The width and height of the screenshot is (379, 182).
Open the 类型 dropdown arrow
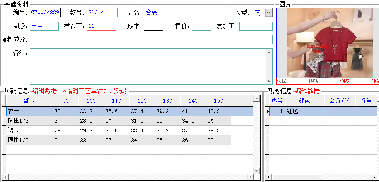tap(269, 13)
